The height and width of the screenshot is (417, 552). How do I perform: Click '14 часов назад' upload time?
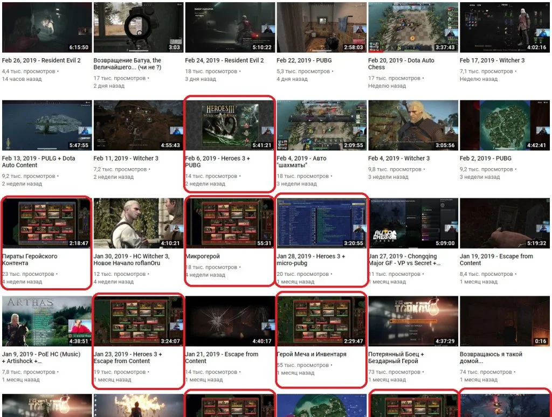[22, 79]
